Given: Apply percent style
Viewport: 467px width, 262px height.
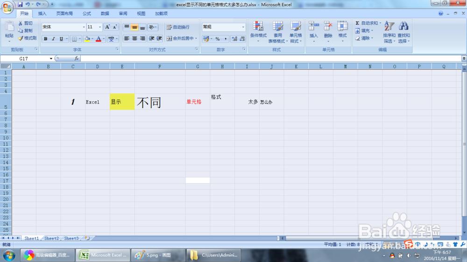Looking at the screenshot, I should [x=218, y=39].
